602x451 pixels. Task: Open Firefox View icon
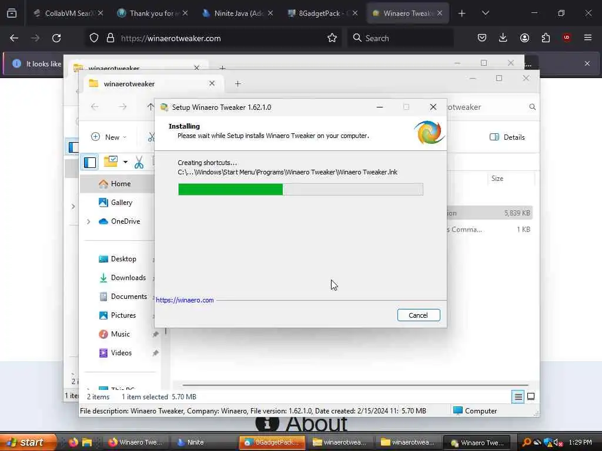tap(12, 13)
